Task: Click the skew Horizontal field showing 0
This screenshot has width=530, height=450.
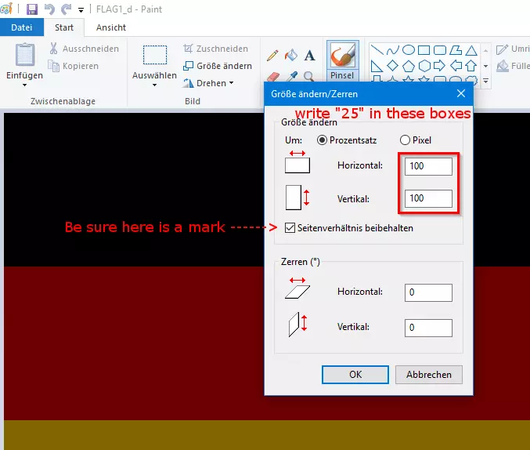Action: 428,292
